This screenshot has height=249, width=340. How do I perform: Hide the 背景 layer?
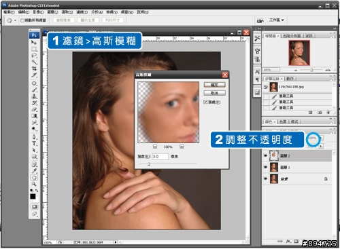tap(265, 178)
